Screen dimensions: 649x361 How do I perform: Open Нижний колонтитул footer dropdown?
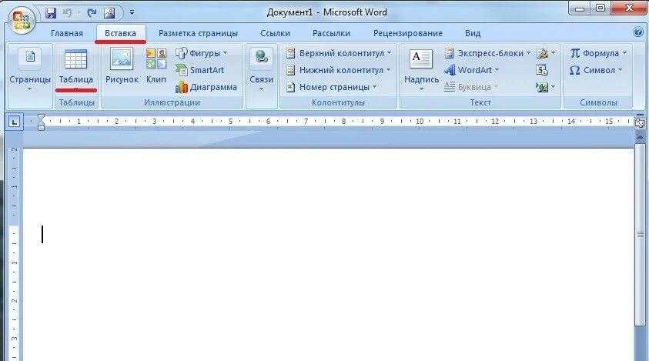coord(339,70)
